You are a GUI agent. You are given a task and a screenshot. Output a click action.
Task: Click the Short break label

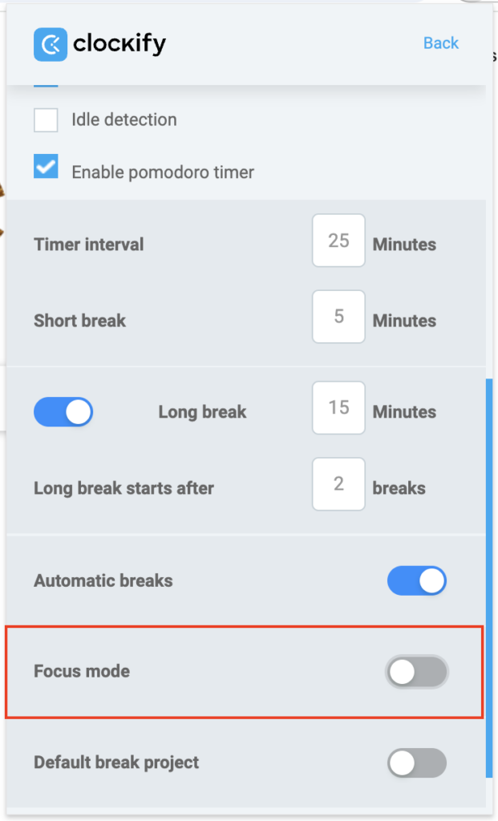pos(80,321)
